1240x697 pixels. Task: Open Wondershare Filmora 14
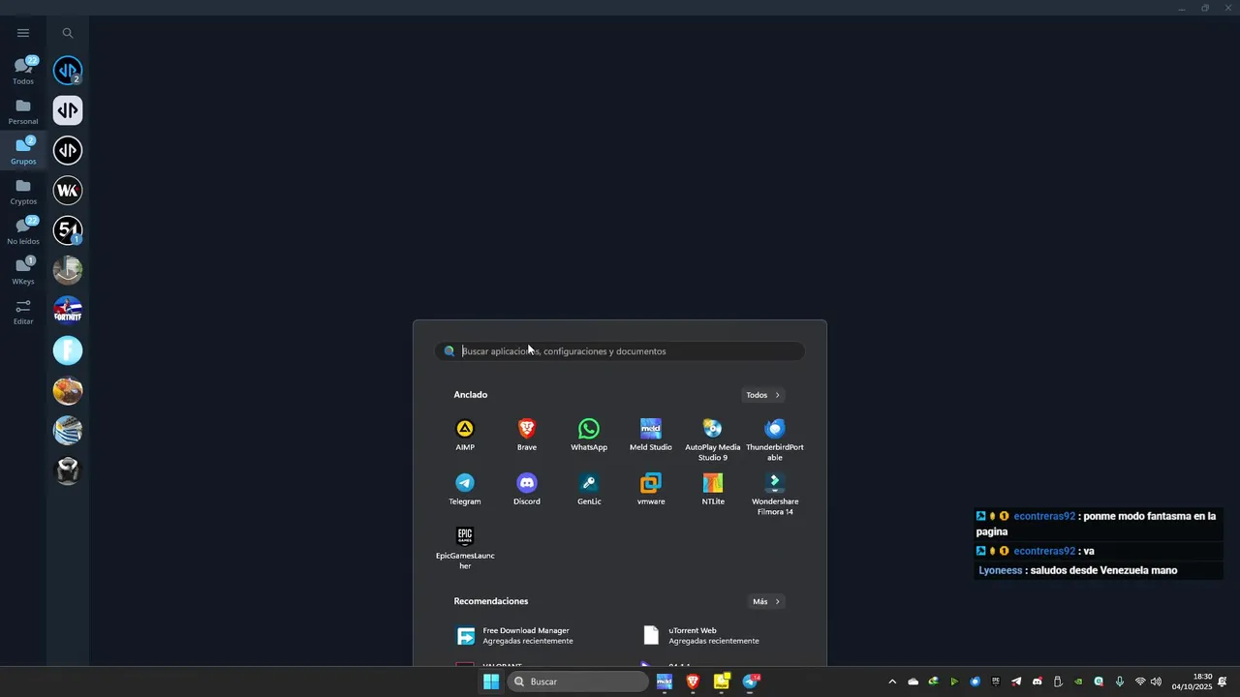[775, 494]
